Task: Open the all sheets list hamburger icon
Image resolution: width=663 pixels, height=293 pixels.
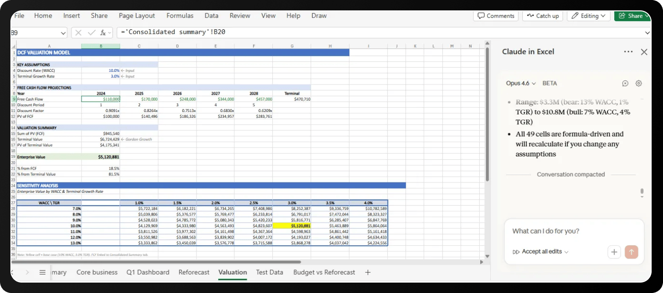Action: pos(42,272)
